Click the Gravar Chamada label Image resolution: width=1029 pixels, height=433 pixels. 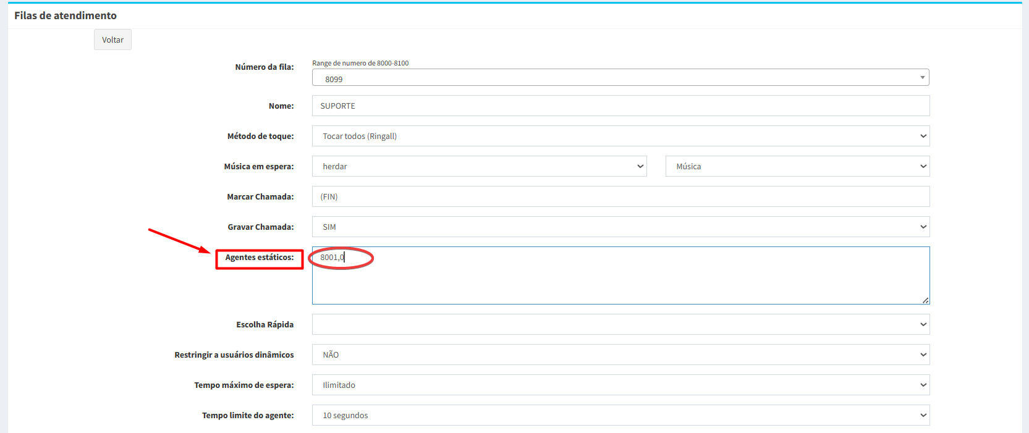point(260,227)
